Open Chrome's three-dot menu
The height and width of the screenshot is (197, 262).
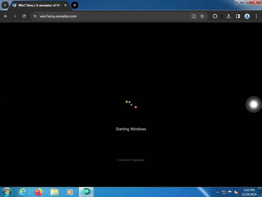coord(256,16)
